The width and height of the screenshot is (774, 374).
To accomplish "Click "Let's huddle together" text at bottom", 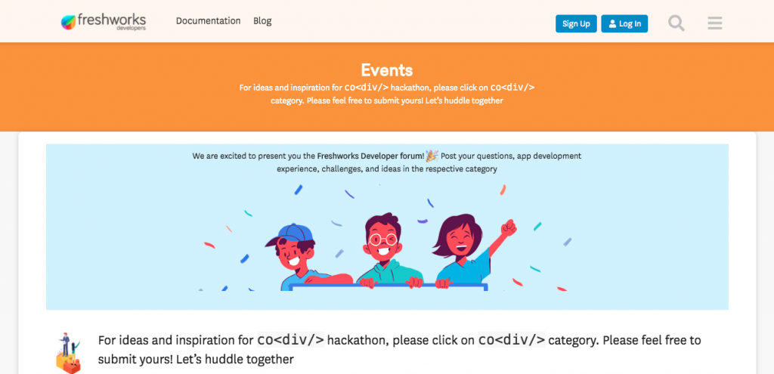I will 235,359.
